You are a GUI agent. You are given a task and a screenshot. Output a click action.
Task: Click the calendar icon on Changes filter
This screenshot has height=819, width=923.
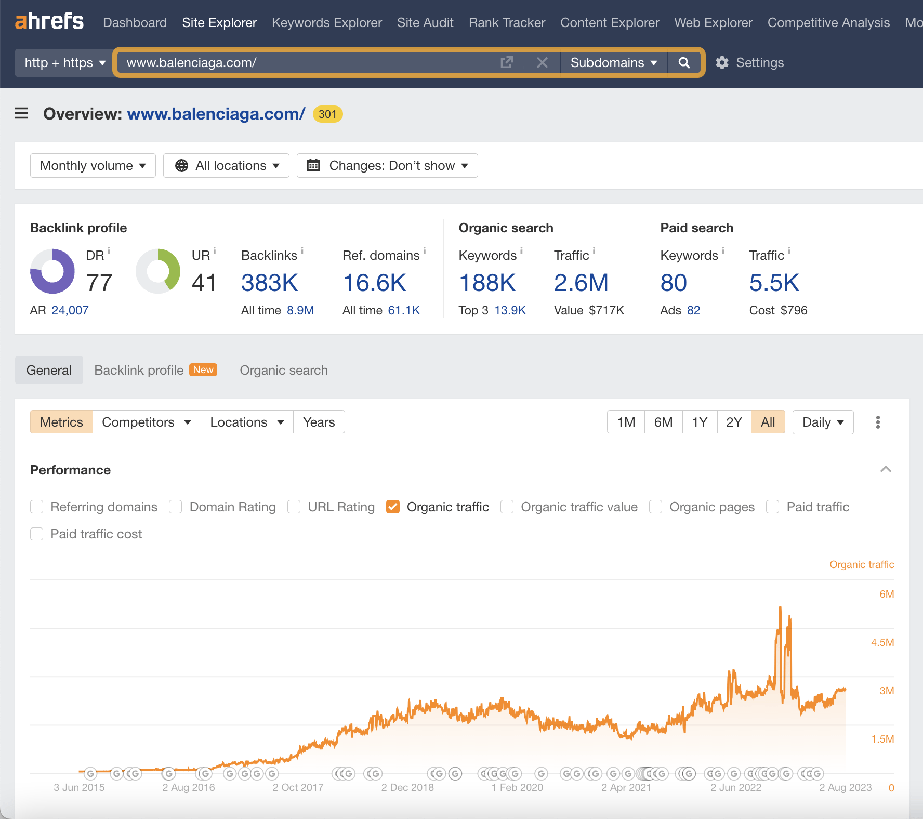click(313, 165)
